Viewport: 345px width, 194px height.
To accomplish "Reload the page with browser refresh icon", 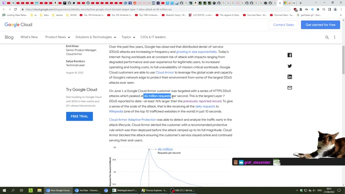I will [15, 9].
